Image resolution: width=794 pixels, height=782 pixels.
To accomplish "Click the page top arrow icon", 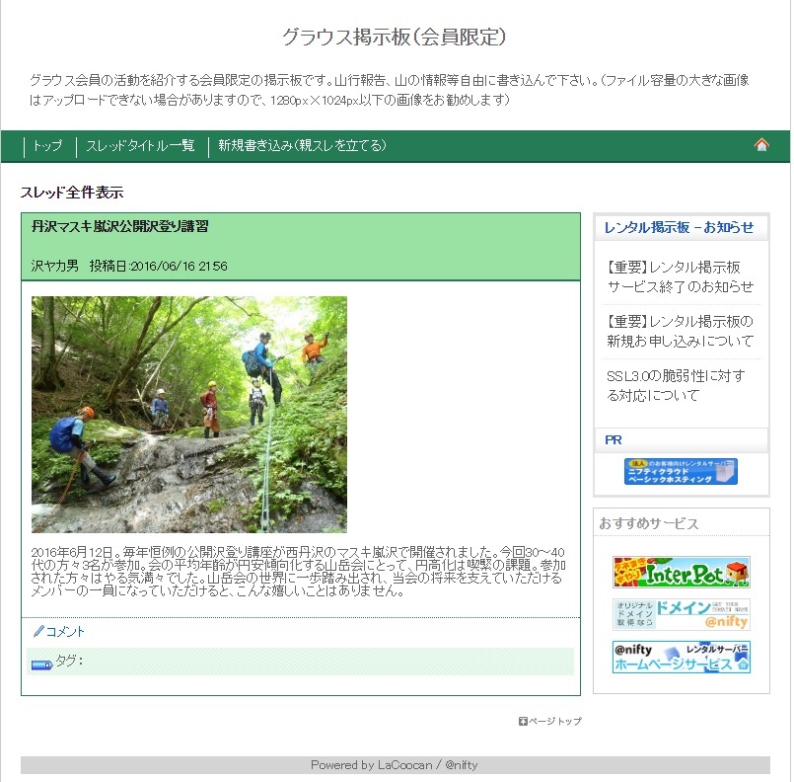I will pos(523,721).
